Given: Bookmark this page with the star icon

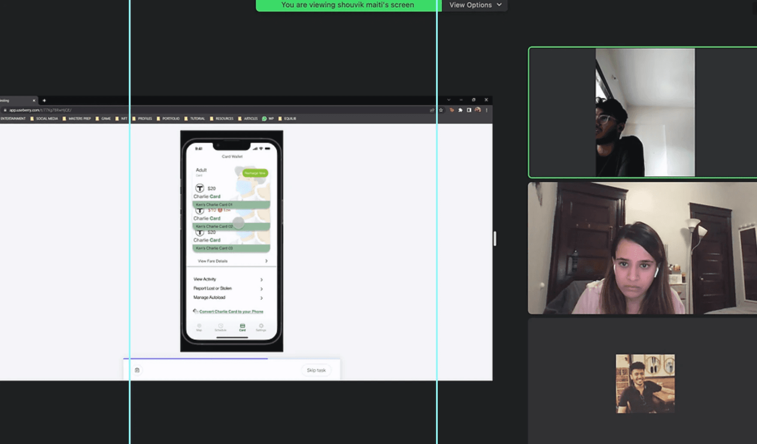Looking at the screenshot, I should tap(441, 110).
